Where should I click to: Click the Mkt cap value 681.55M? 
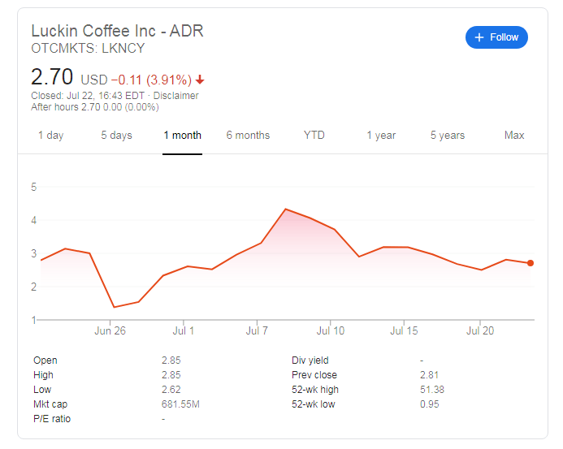[x=180, y=404]
